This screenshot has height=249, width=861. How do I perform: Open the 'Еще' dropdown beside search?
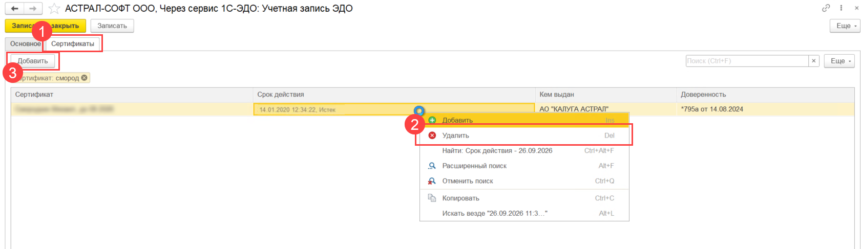click(x=839, y=61)
